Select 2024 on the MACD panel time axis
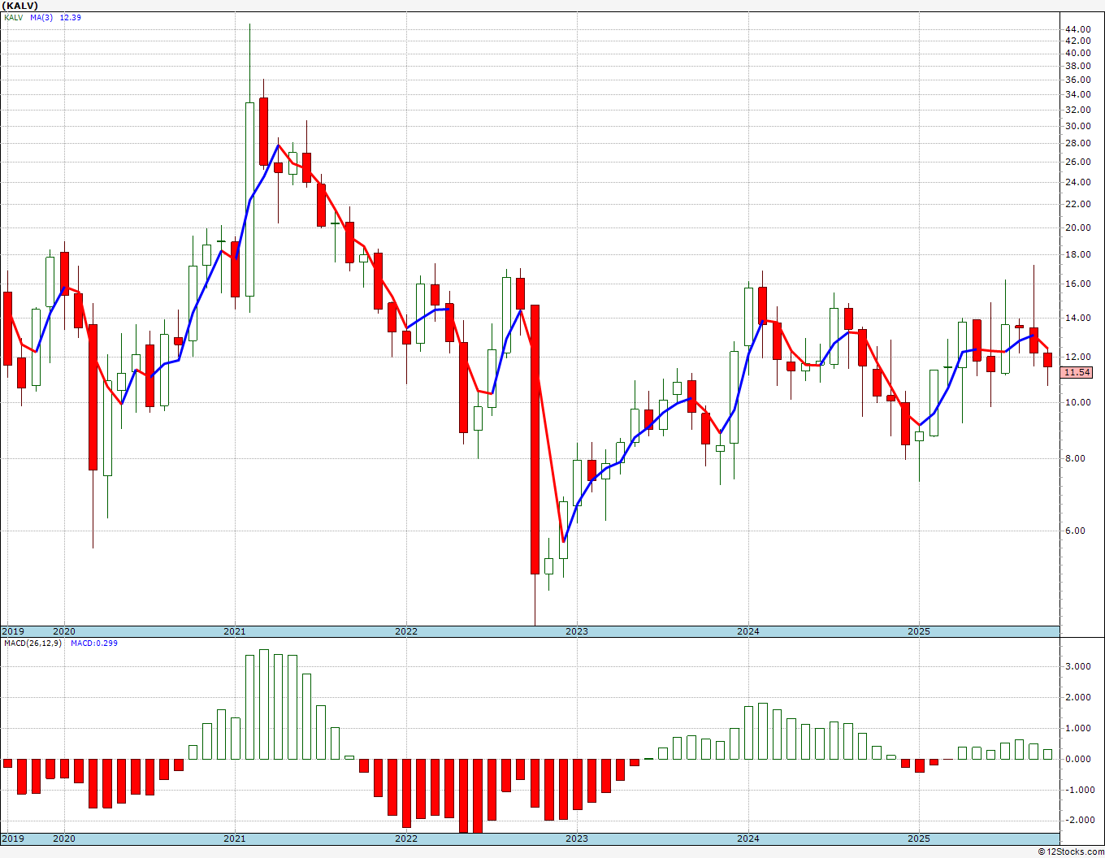 (x=748, y=838)
